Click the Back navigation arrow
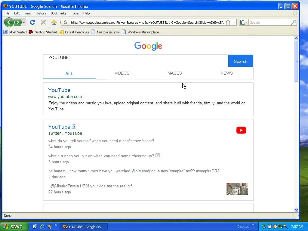Viewport: 308px width, 231px height. (9, 22)
